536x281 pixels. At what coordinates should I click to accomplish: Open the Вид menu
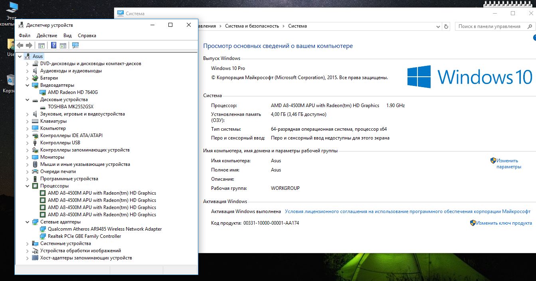pyautogui.click(x=67, y=36)
